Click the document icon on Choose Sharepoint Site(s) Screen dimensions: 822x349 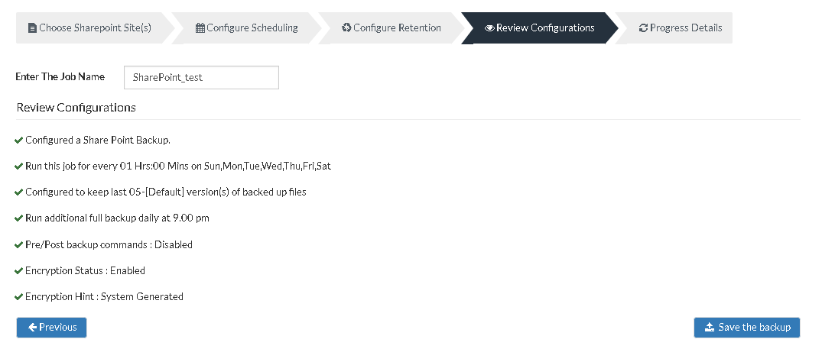33,28
